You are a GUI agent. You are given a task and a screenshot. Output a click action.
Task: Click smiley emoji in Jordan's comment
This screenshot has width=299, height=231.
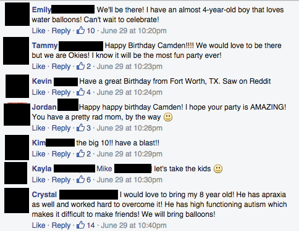(168, 117)
